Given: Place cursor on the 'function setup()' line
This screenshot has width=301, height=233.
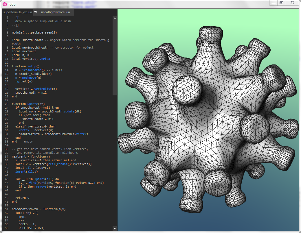Looking at the screenshot, I should pos(26,66).
